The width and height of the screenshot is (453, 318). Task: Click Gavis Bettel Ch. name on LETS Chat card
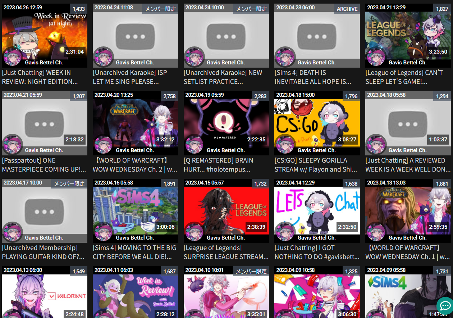tap(316, 238)
